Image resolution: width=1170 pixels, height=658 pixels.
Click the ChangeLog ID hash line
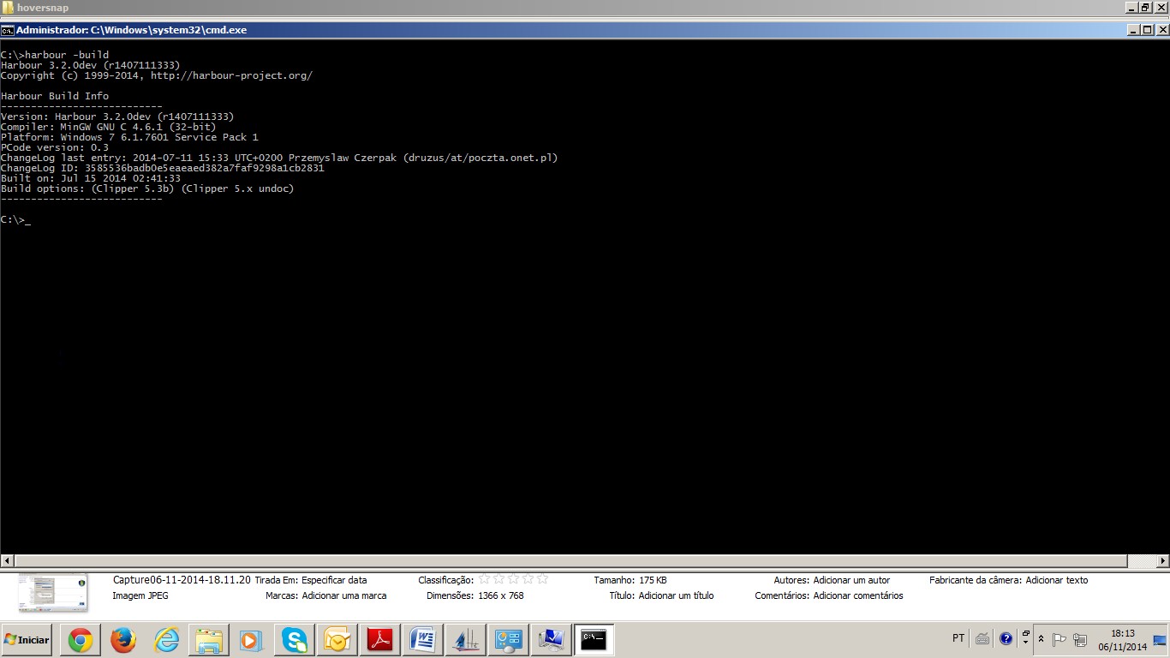click(x=163, y=168)
